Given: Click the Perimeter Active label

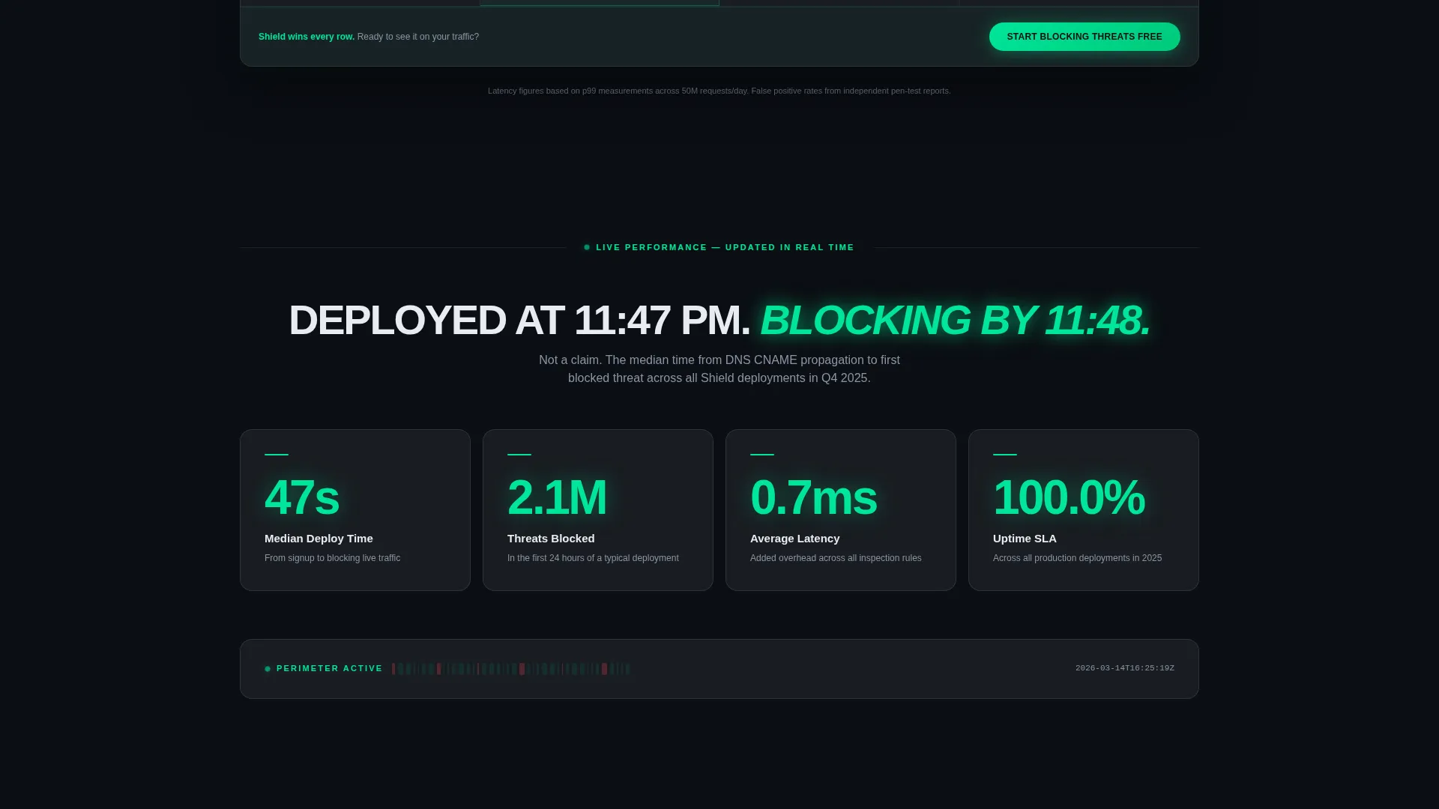Looking at the screenshot, I should (x=330, y=668).
